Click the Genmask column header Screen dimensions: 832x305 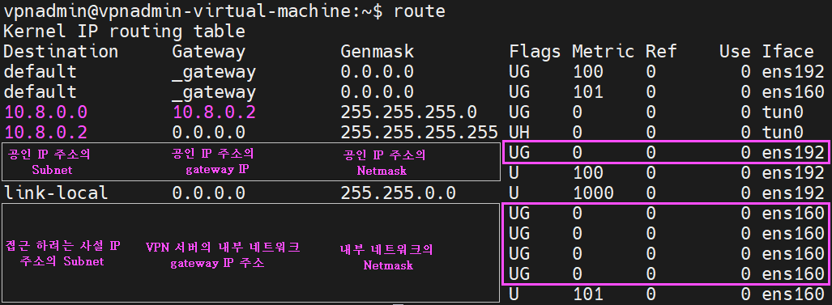[x=378, y=51]
